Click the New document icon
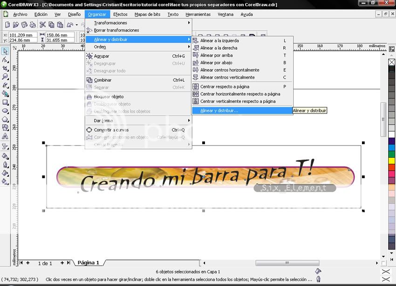 7,25
